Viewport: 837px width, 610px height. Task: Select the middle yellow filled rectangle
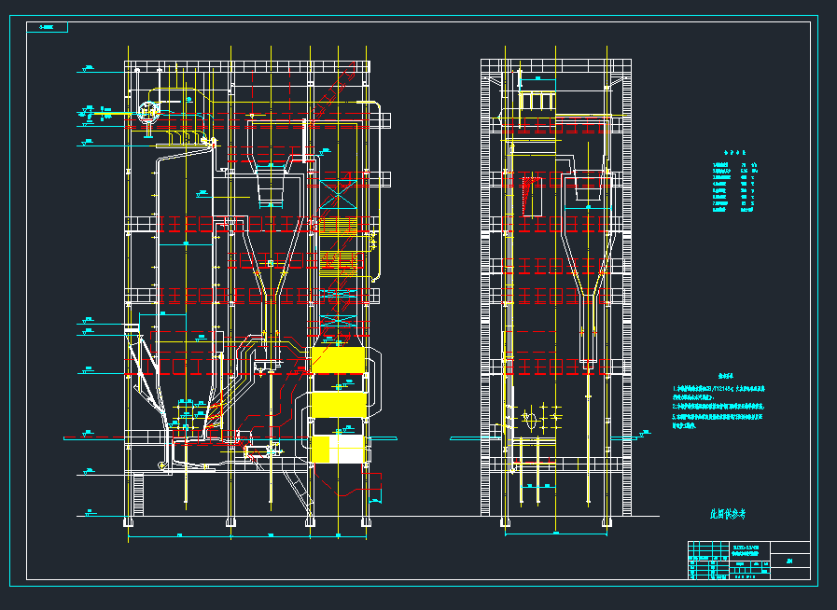[338, 404]
